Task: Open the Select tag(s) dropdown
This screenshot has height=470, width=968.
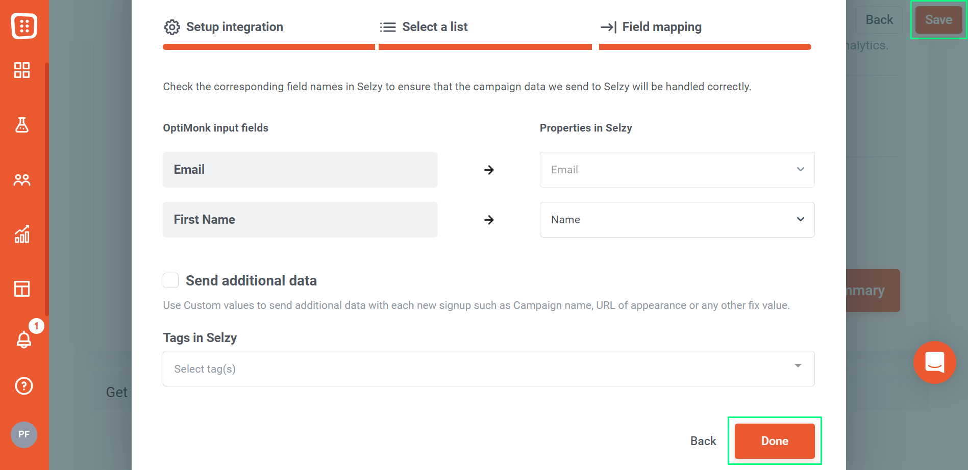Action: coord(488,369)
